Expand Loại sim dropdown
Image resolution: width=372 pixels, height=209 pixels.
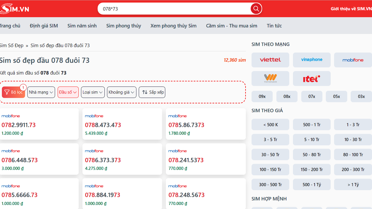(x=93, y=92)
